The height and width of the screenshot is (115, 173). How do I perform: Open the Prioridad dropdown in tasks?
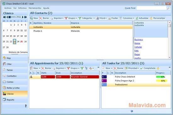coord(132,68)
